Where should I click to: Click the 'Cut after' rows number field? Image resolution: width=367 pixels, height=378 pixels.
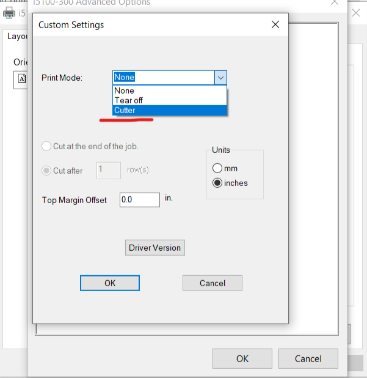[x=108, y=170]
